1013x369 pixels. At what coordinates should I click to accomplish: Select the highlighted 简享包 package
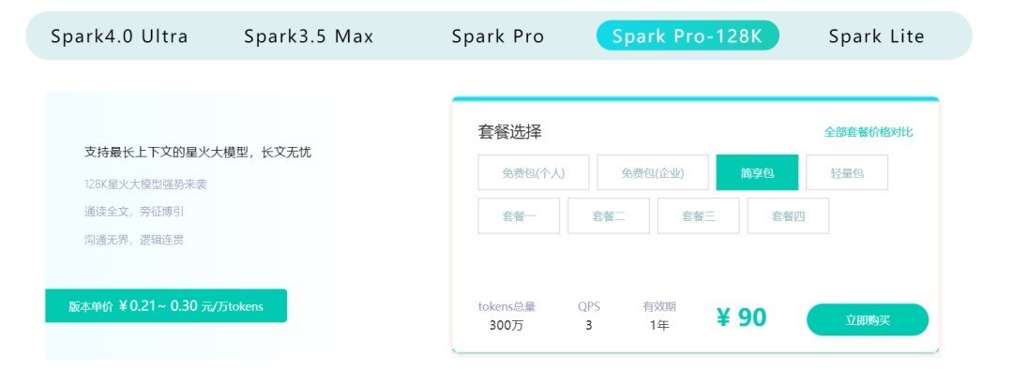click(757, 173)
